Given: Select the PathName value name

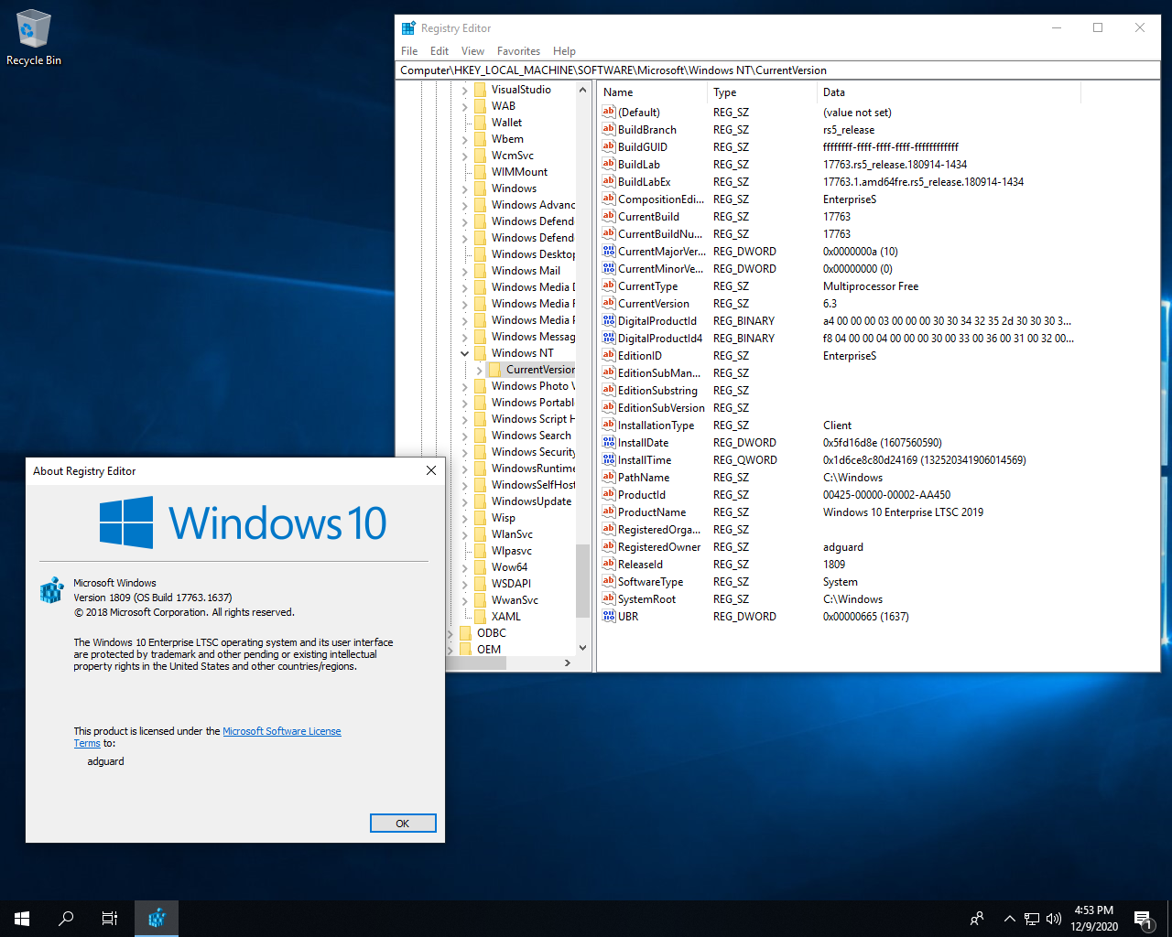Looking at the screenshot, I should point(644,477).
